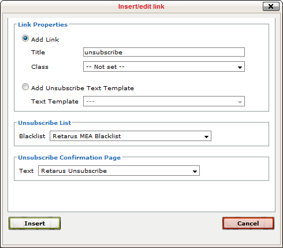This screenshot has height=248, width=283.
Task: Click the greyed arrow on Text Template dropdown
Action: (x=240, y=102)
